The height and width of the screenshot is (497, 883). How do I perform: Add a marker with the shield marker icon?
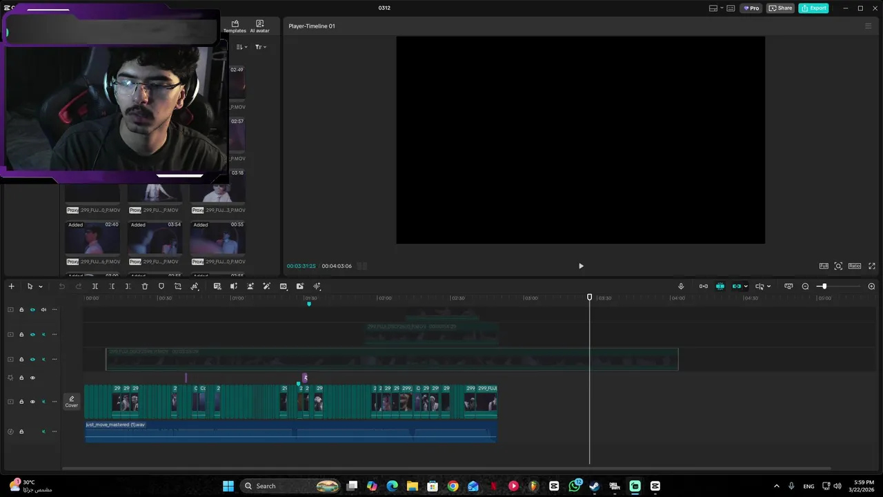click(161, 286)
